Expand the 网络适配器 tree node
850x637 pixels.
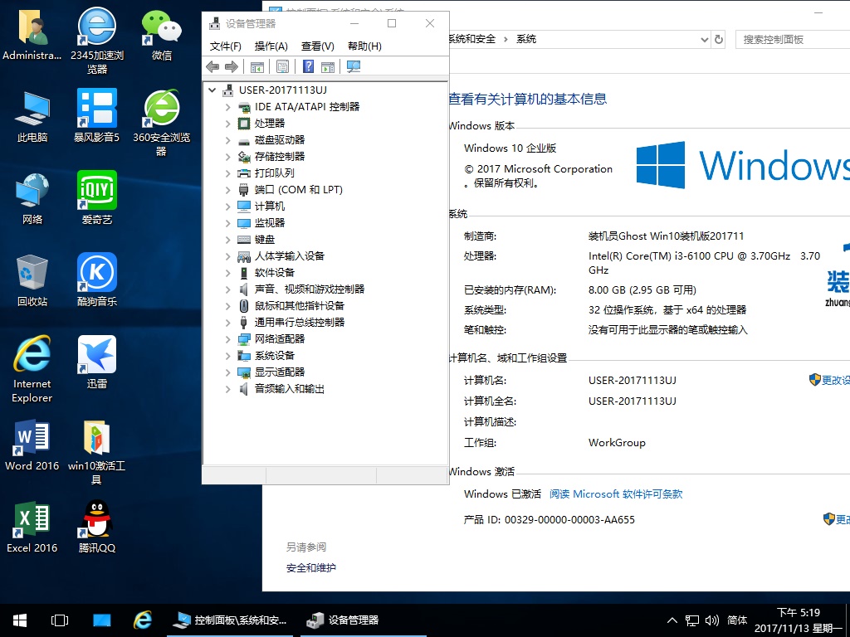[228, 339]
